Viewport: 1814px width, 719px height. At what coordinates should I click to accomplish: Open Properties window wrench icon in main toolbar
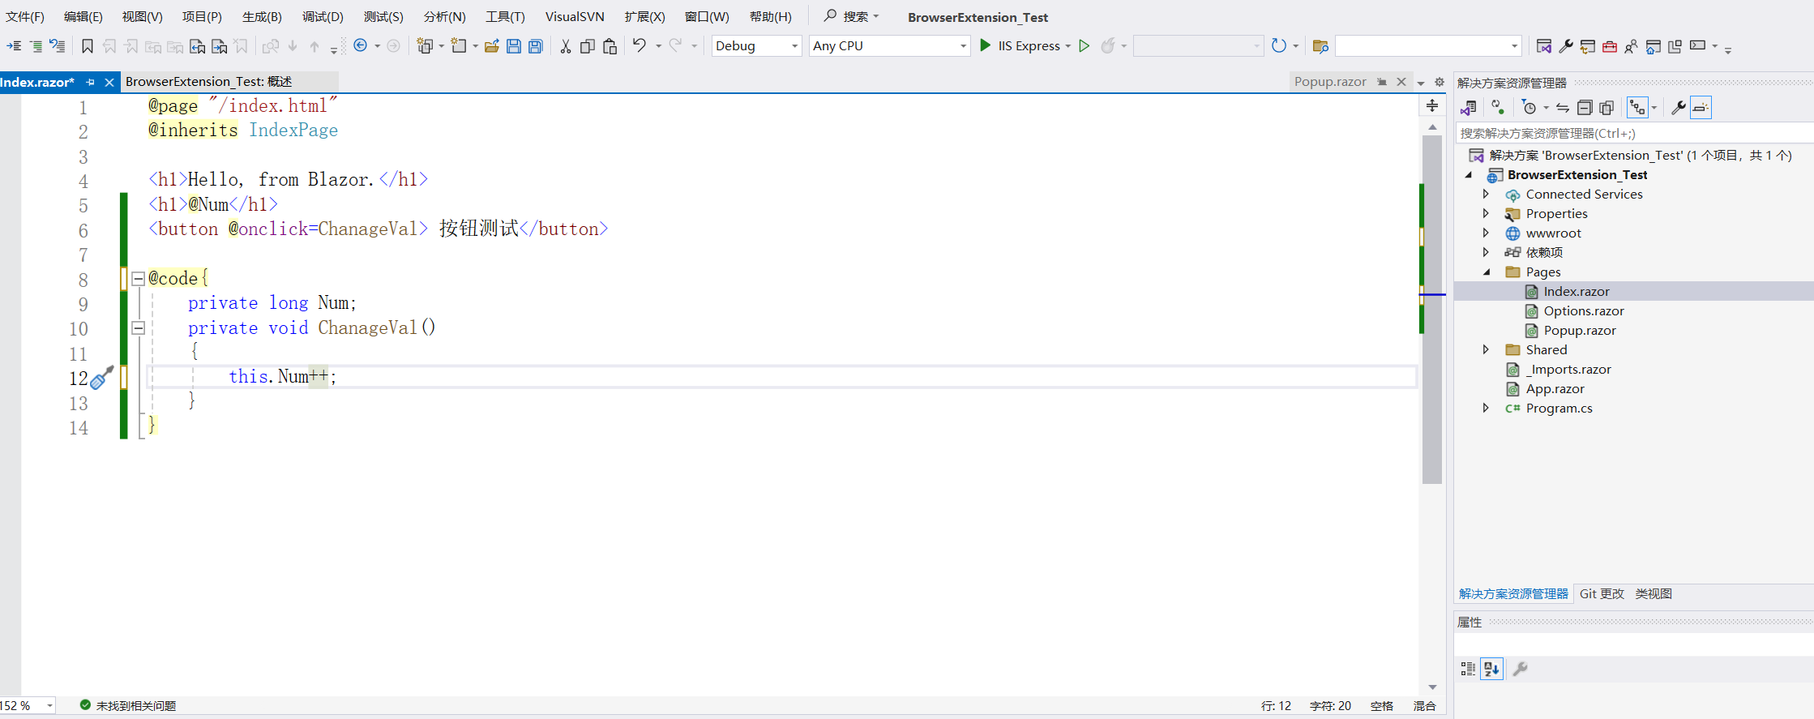point(1566,46)
